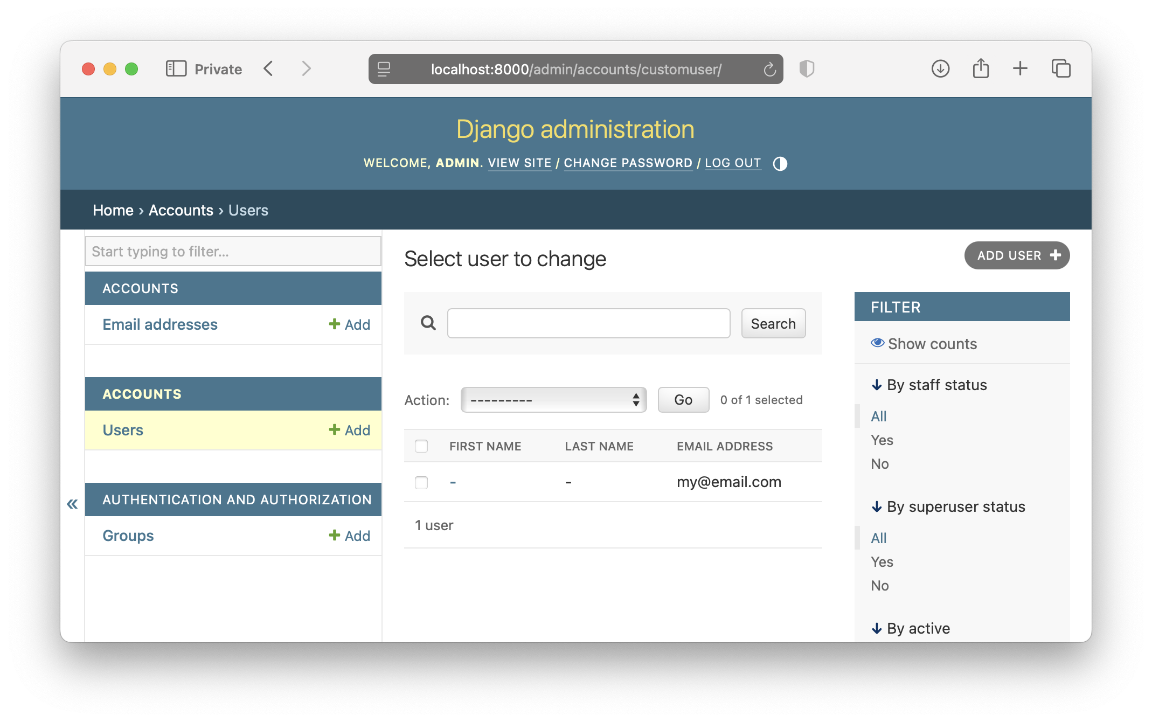Open the tab overview icon
The width and height of the screenshot is (1152, 722).
[x=1060, y=69]
